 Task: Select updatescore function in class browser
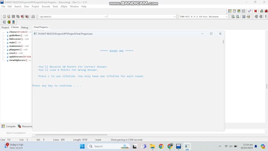19,57
